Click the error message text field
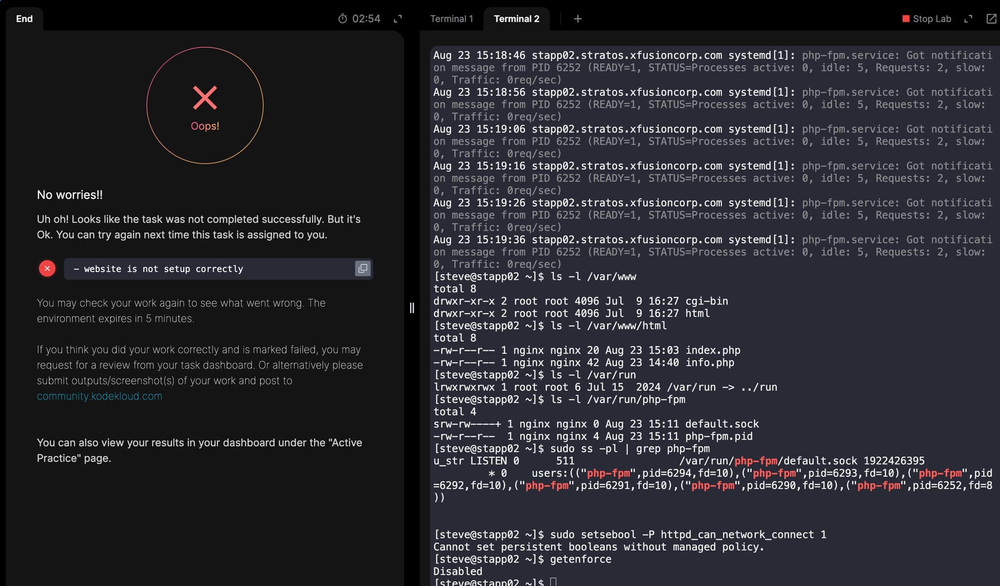1000x586 pixels. [x=218, y=269]
